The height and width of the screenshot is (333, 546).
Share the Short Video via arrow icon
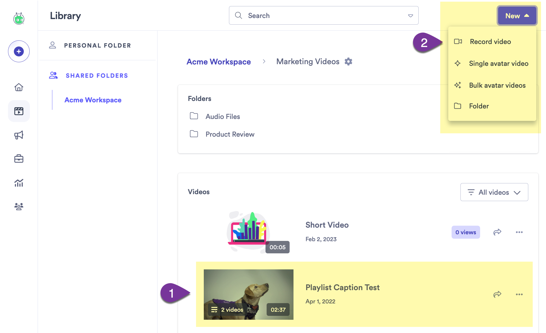coord(497,232)
